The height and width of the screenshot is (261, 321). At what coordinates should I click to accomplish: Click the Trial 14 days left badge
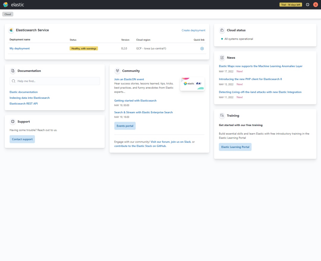pos(291,5)
